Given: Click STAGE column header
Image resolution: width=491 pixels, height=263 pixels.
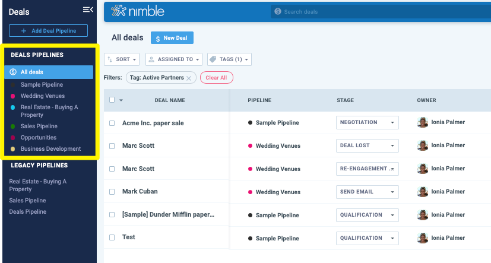Looking at the screenshot, I should [x=345, y=100].
